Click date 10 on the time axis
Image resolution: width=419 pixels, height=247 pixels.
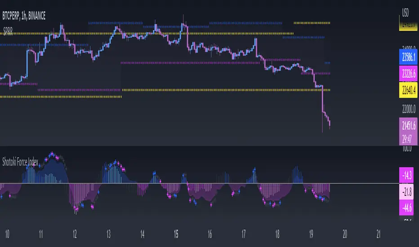[x=7, y=234]
